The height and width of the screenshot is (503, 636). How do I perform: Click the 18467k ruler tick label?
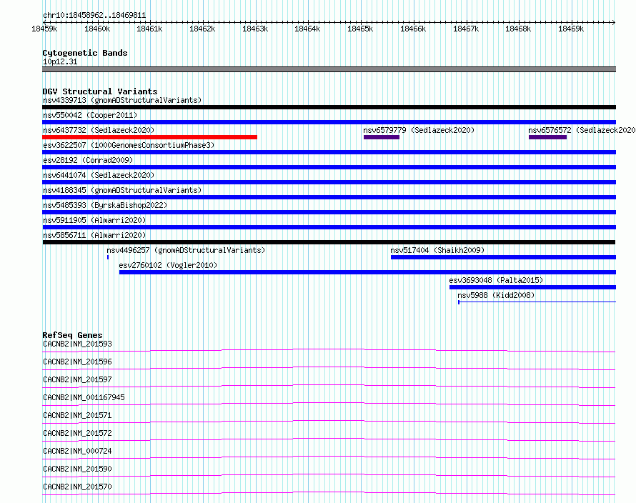466,29
